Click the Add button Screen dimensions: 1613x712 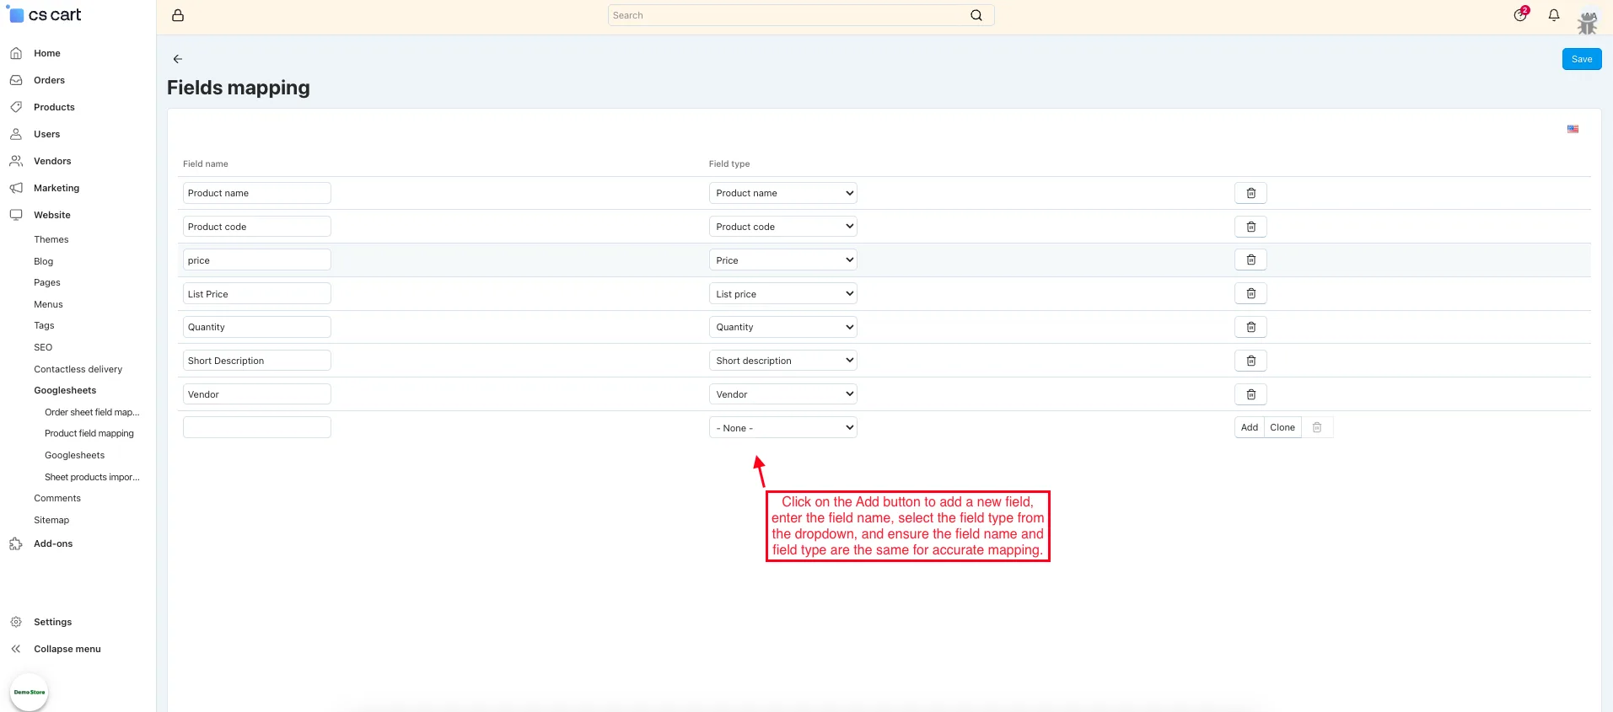pos(1250,427)
